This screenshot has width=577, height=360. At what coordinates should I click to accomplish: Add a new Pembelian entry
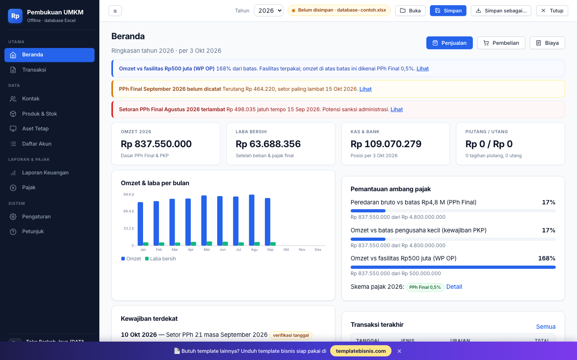pos(501,43)
